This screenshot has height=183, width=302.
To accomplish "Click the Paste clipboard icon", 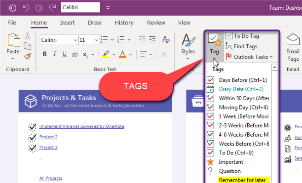I will pyautogui.click(x=13, y=40).
